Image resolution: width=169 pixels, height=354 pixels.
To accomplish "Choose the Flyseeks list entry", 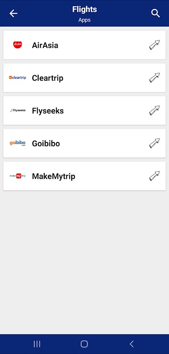I will point(84,110).
